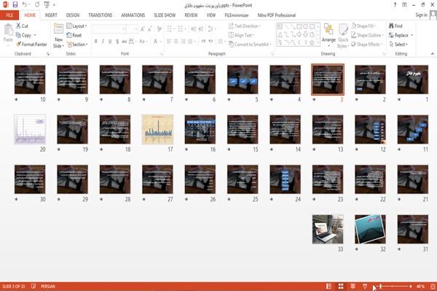437x291 pixels.
Task: Click Reset in Slides group
Action: (74, 35)
